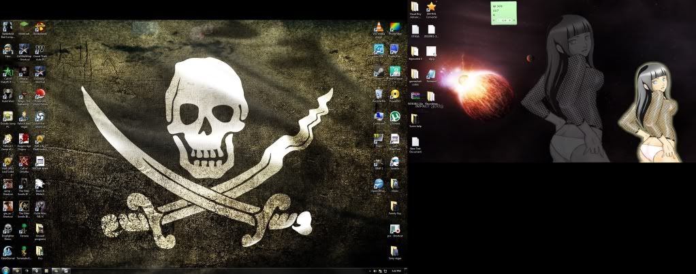Open the Sony Vegas folder

[394, 252]
